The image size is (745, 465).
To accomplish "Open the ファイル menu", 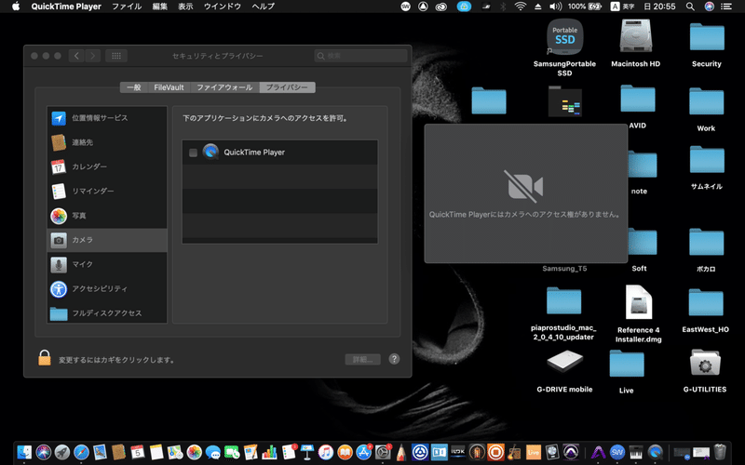I will click(127, 7).
